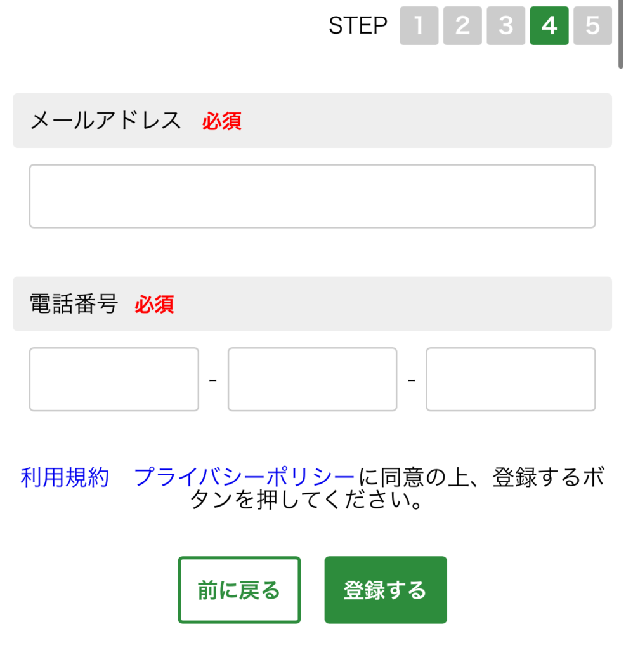Click the middle 電話番号 input box
Image resolution: width=626 pixels, height=650 pixels.
click(312, 379)
